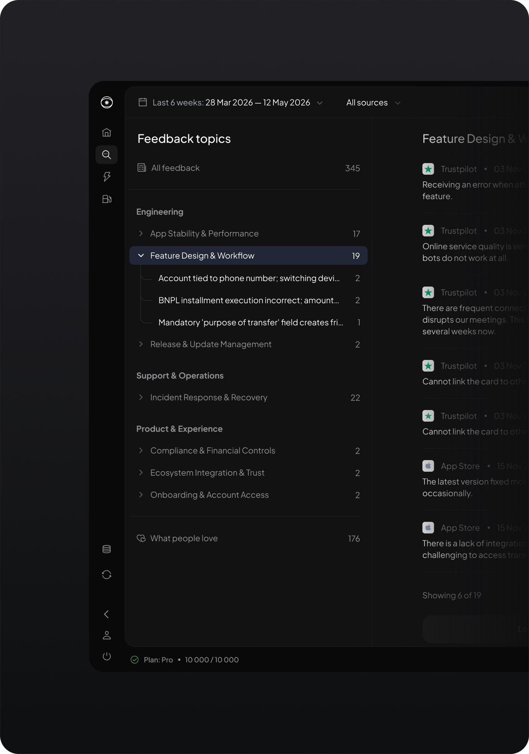
Task: Click the green Plan status check icon
Action: coord(135,660)
